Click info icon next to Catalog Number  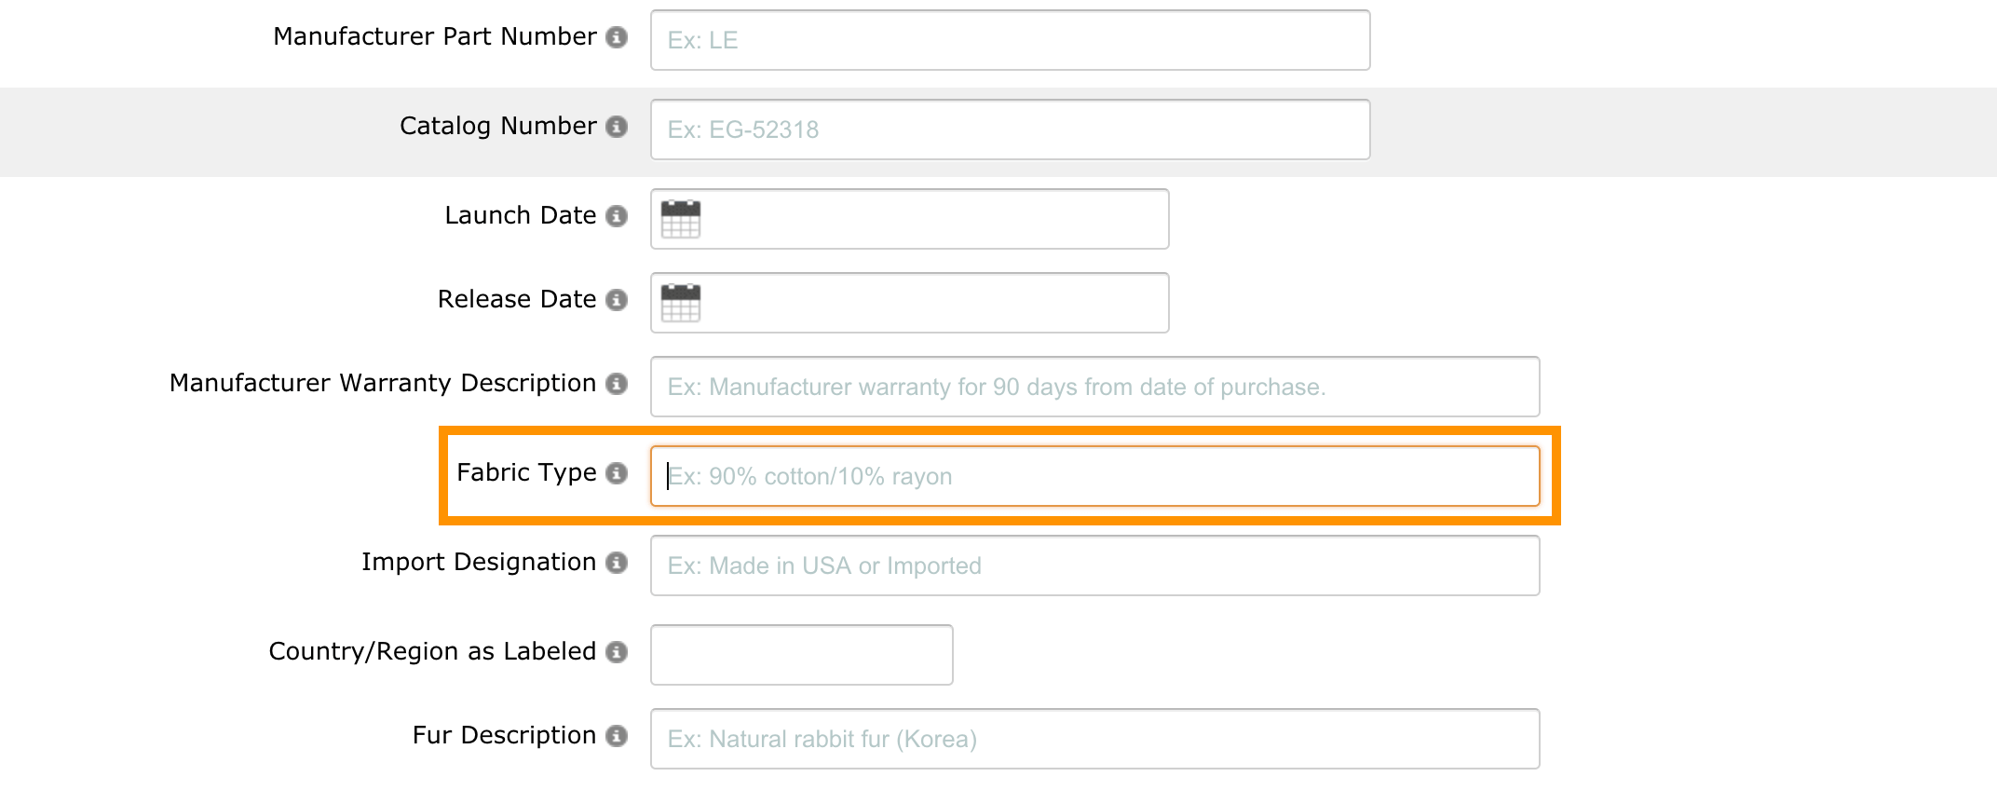coord(617,127)
